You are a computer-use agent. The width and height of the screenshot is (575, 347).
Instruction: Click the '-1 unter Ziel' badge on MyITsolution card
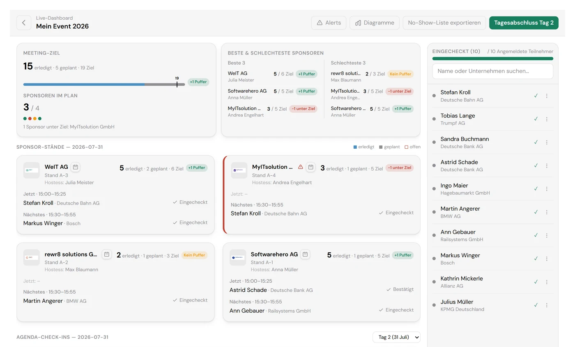400,168
